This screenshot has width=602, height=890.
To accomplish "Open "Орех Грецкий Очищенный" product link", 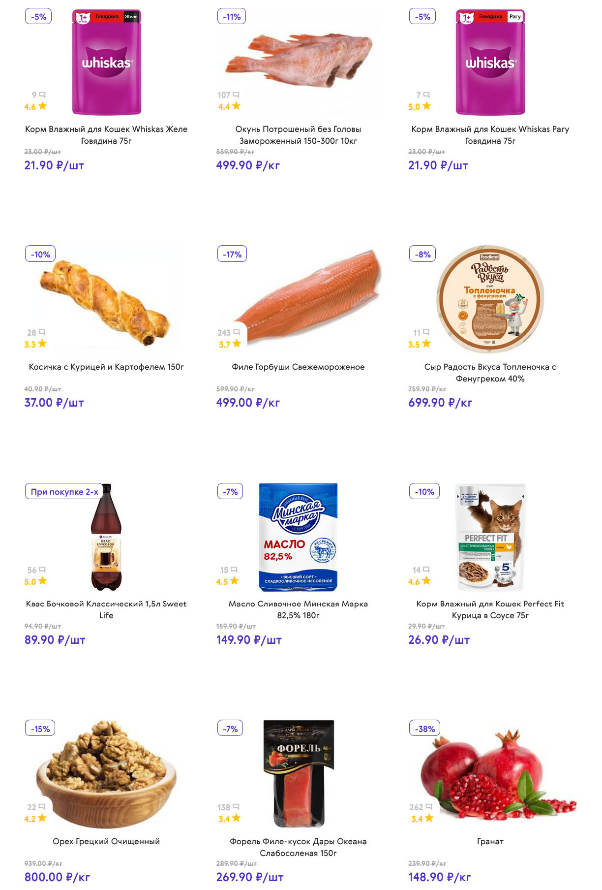I will [x=106, y=841].
